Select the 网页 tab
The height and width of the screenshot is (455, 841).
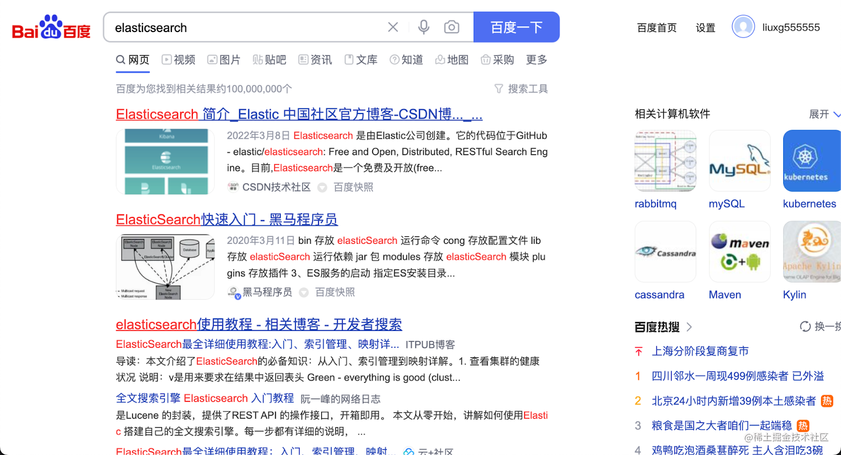coord(133,60)
